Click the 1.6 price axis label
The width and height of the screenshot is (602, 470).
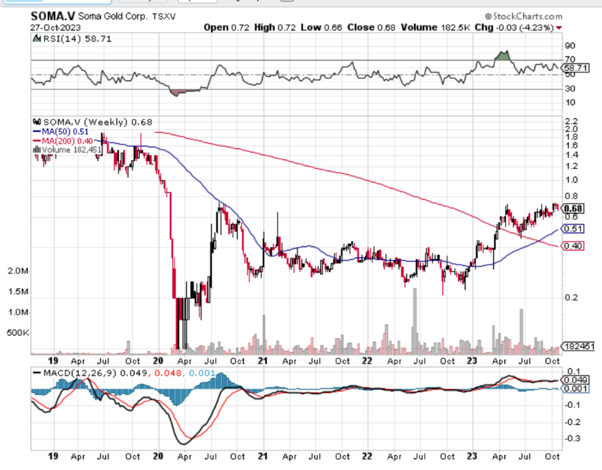[x=571, y=146]
